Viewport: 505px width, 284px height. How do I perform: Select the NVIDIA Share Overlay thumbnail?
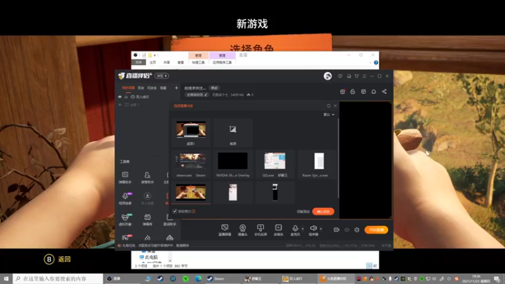coord(233,164)
